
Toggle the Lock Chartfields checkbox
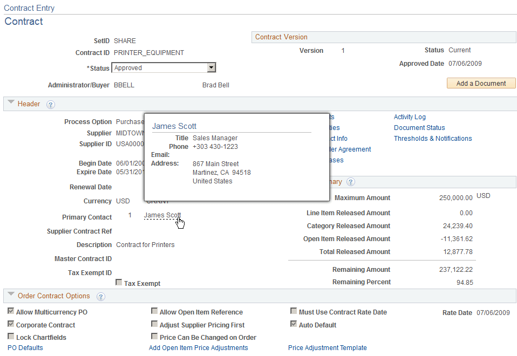coord(11,337)
